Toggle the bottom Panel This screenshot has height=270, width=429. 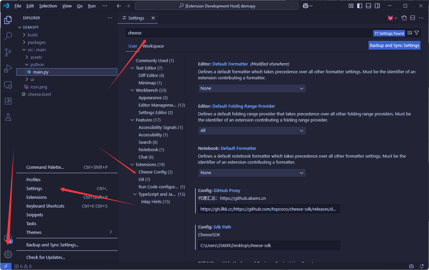tap(368, 6)
